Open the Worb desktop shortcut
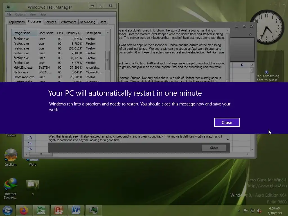The width and height of the screenshot is (288, 216). tap(33, 163)
